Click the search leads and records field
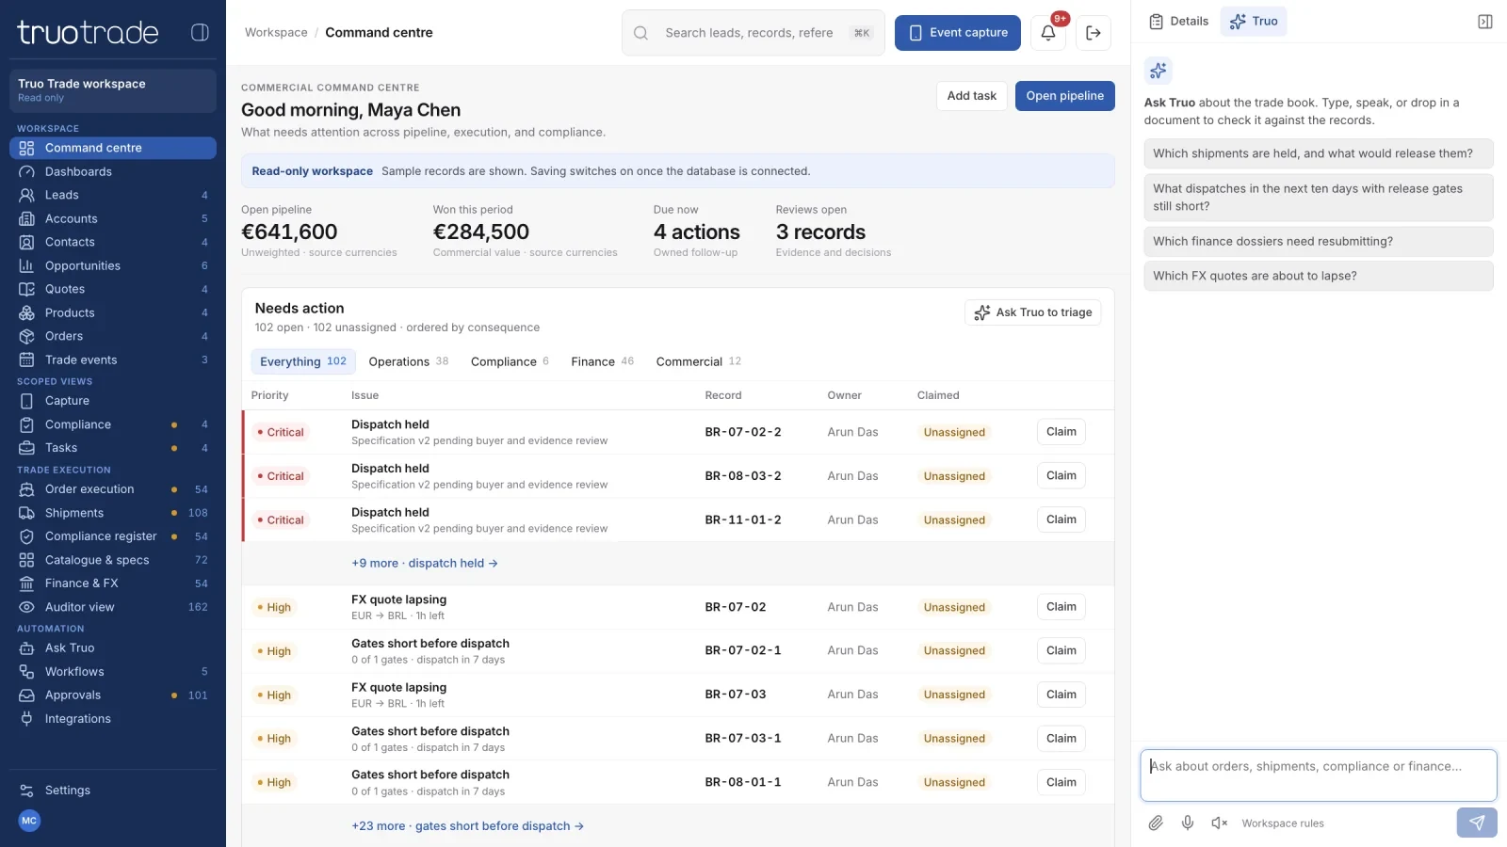Viewport: 1507px width, 847px height. tap(753, 33)
